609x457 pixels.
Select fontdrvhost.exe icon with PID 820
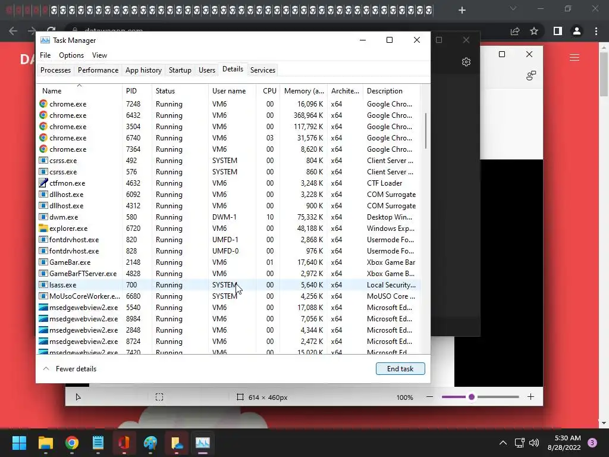tap(43, 239)
